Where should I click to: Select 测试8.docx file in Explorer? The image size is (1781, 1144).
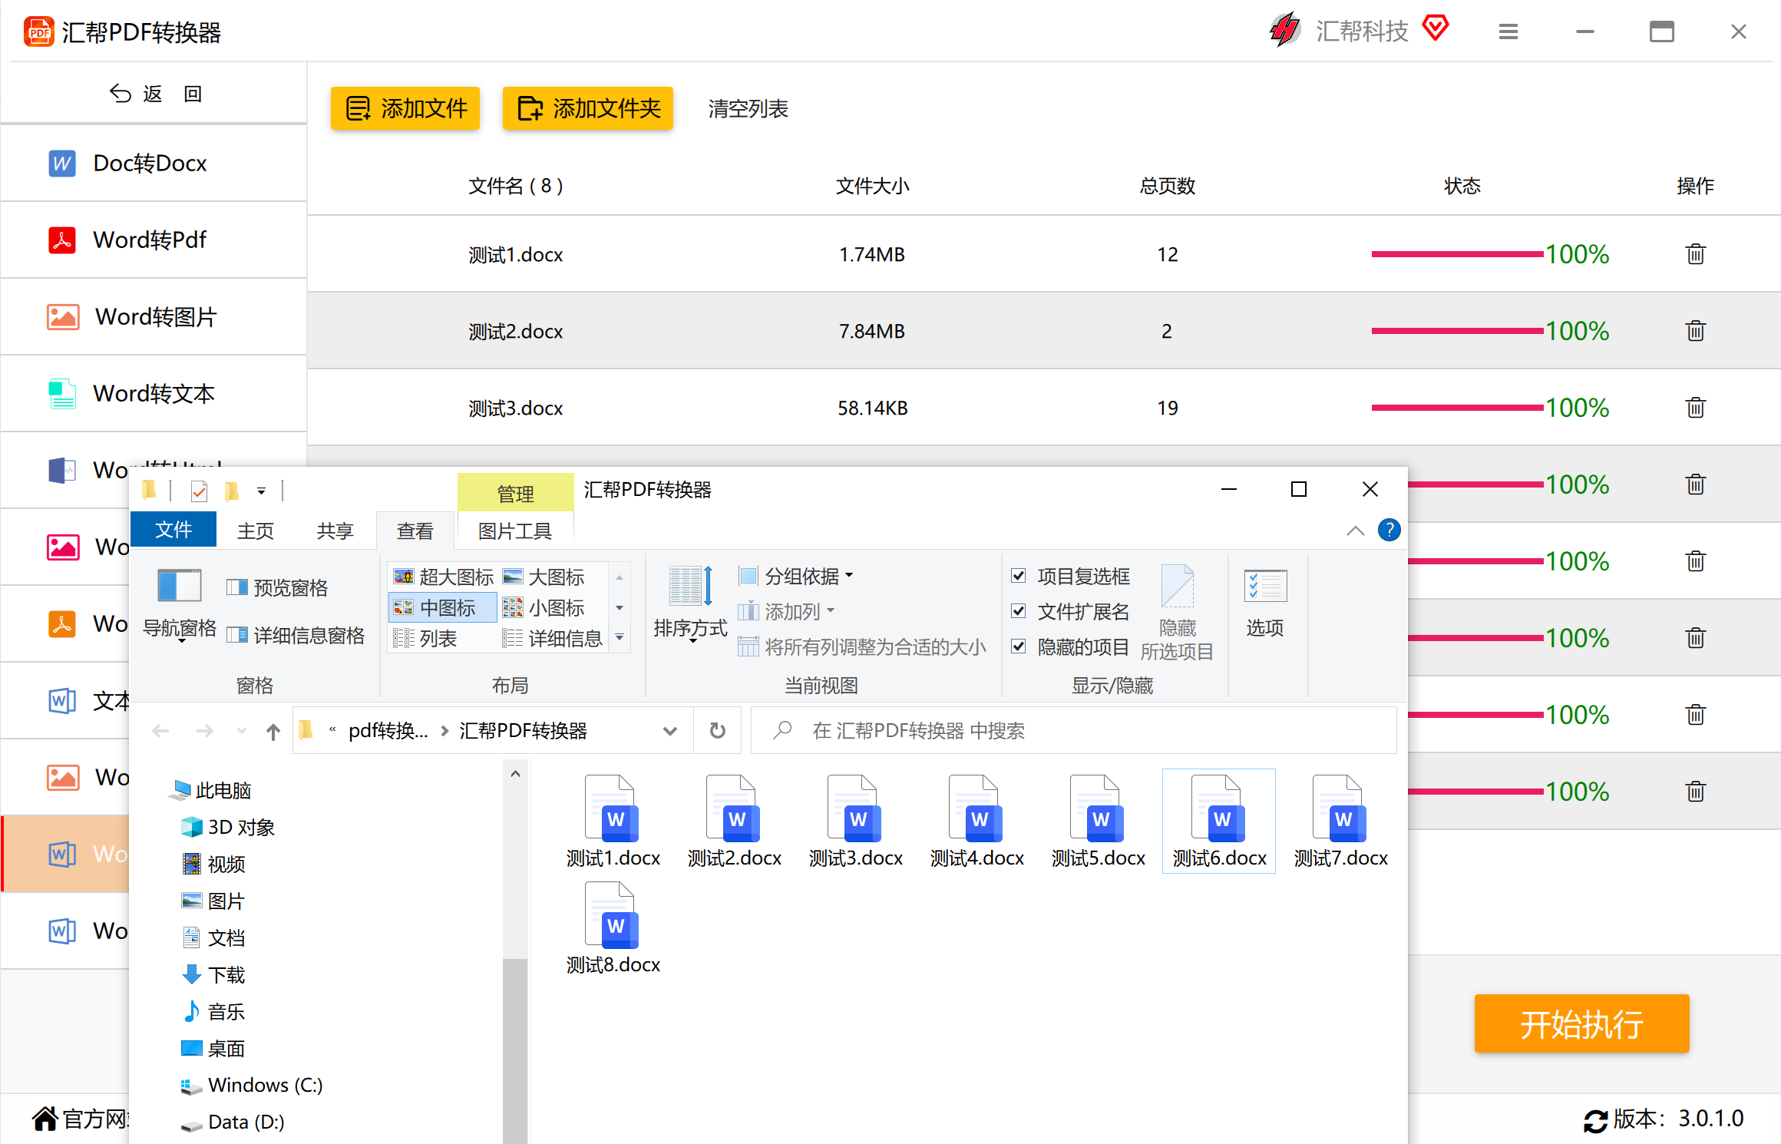[613, 928]
